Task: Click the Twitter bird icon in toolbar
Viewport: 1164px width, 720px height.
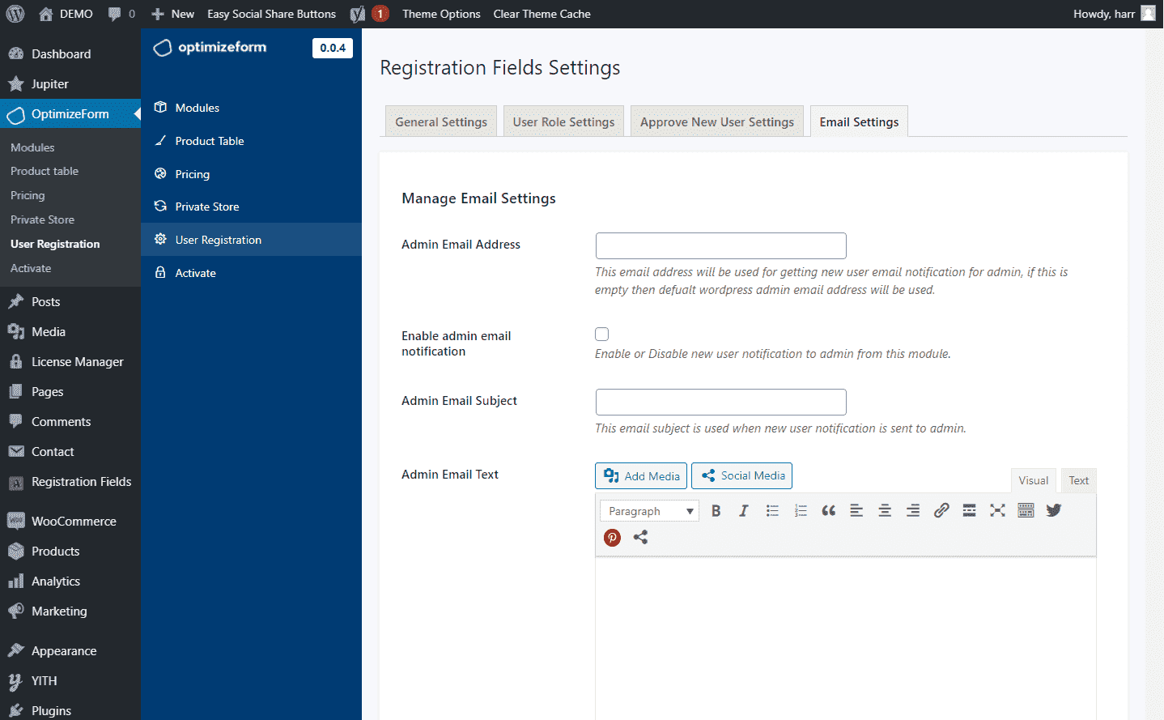Action: coord(1053,510)
